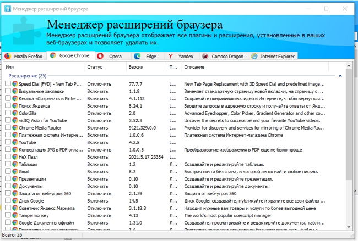Click the Расширение (25) group label

tap(28, 76)
